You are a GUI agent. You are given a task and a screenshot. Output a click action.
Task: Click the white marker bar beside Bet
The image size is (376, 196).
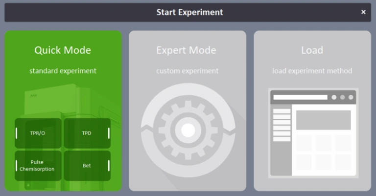point(109,166)
